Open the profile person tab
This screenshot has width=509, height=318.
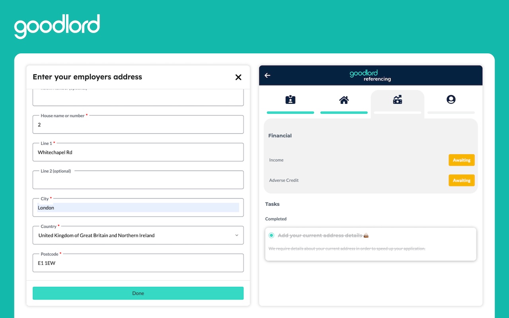451,100
